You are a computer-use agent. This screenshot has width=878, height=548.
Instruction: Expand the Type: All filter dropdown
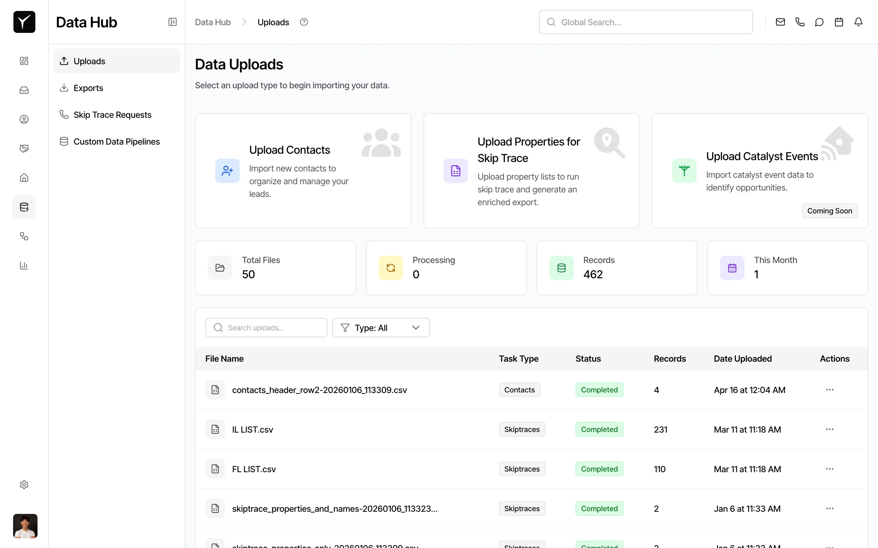380,327
